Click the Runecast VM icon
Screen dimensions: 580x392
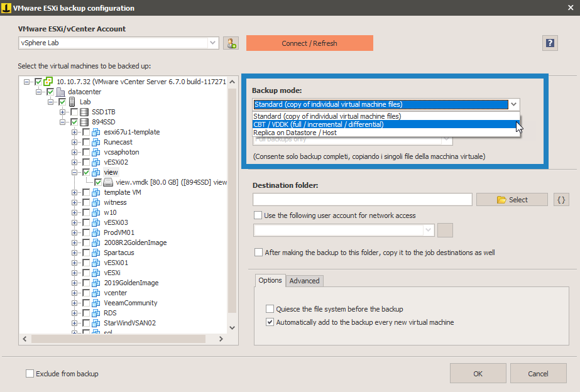[x=96, y=142]
